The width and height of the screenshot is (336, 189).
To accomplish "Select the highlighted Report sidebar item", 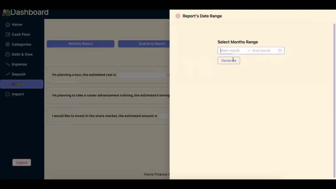I will pyautogui.click(x=22, y=84).
